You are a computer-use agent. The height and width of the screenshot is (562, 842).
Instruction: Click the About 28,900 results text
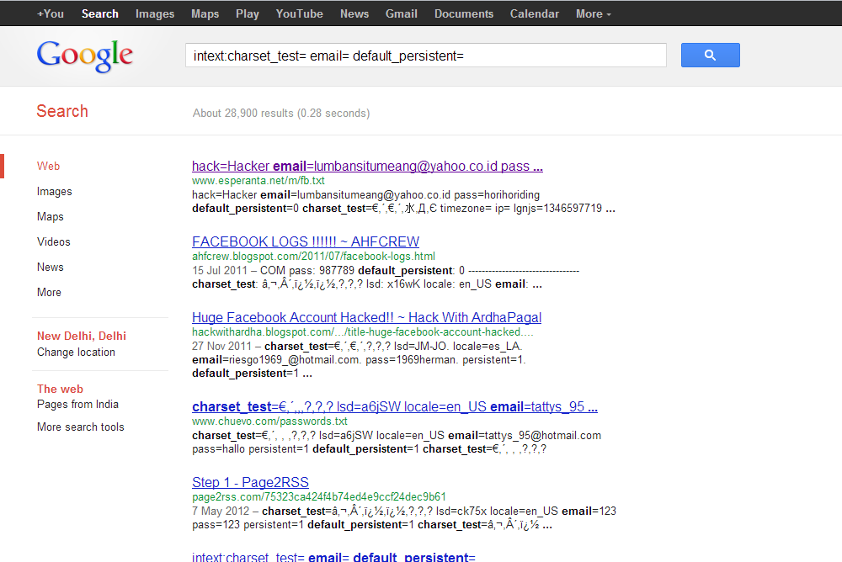(281, 114)
